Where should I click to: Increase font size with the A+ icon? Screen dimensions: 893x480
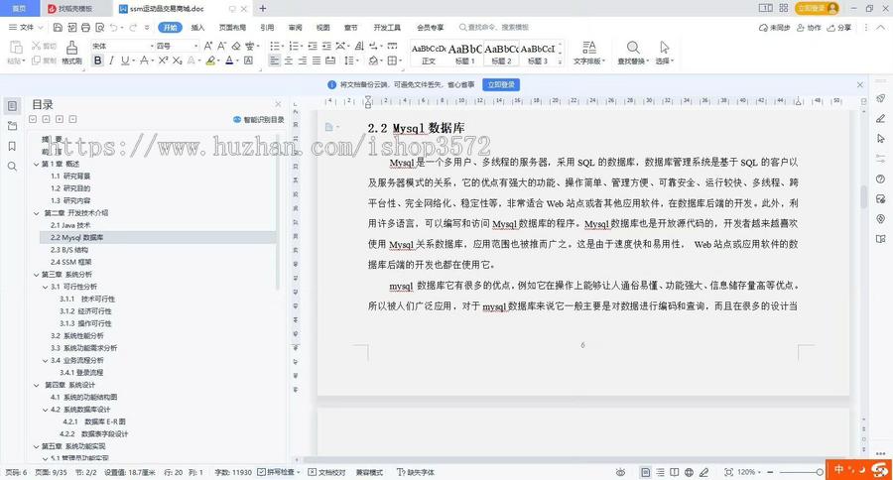[x=208, y=46]
